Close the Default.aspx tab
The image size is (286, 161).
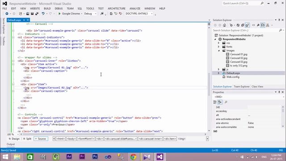(28, 20)
